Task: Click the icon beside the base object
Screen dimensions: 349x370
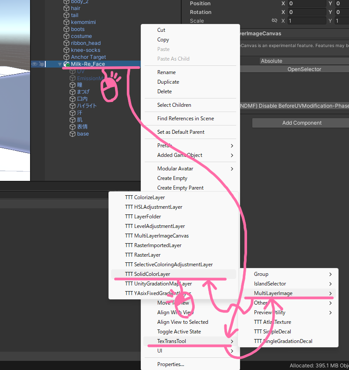Action: (71, 133)
